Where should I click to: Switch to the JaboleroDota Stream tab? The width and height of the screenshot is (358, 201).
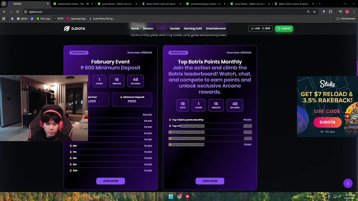(71, 4)
